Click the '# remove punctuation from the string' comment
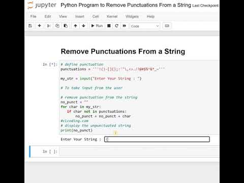The width and height of the screenshot is (244, 183). point(99,97)
